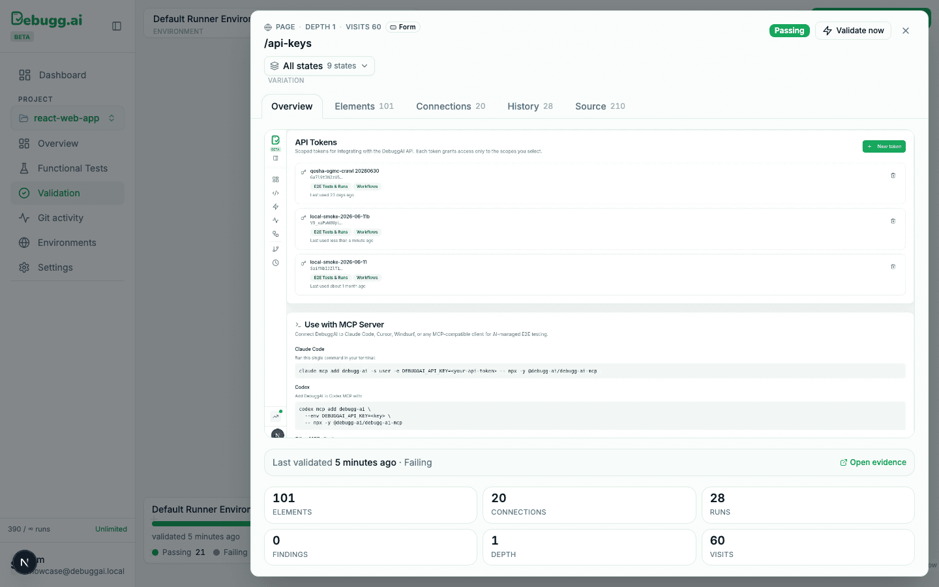Click the background Default Runner Environment header title

(x=201, y=19)
